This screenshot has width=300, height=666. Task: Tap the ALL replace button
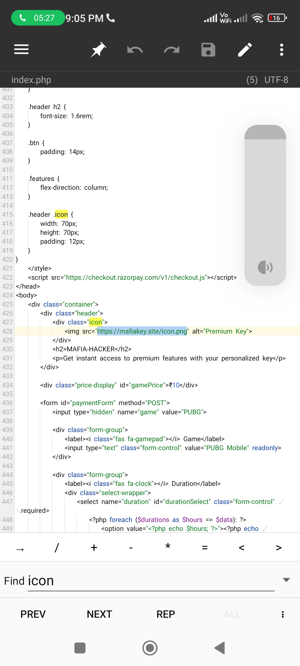232,614
